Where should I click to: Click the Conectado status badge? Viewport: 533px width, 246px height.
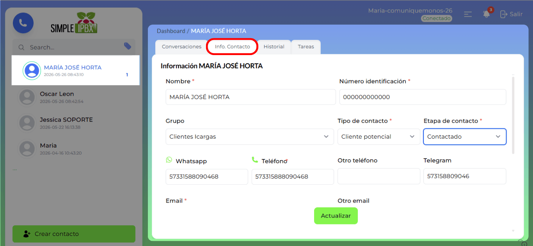point(437,18)
